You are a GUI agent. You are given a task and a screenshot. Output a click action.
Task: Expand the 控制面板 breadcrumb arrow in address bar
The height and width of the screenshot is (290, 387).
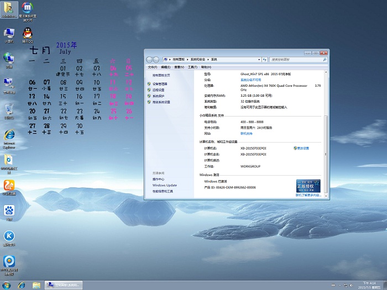tap(187, 59)
